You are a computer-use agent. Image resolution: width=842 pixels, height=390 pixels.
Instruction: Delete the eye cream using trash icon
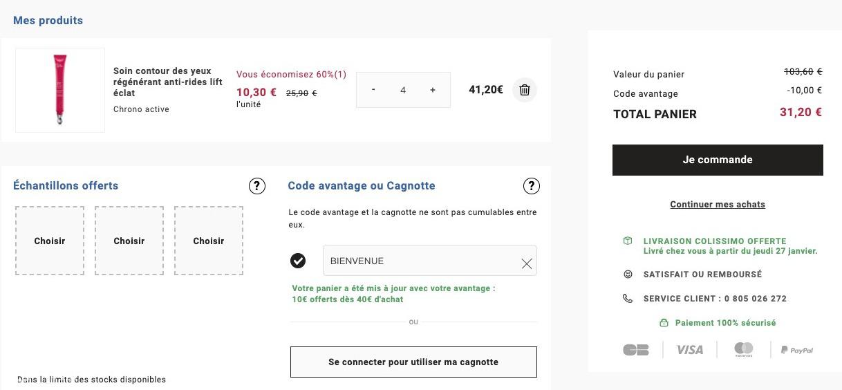pos(525,90)
